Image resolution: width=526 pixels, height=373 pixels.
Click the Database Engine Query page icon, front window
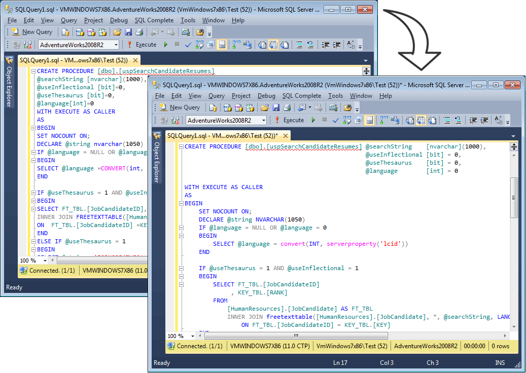213,107
